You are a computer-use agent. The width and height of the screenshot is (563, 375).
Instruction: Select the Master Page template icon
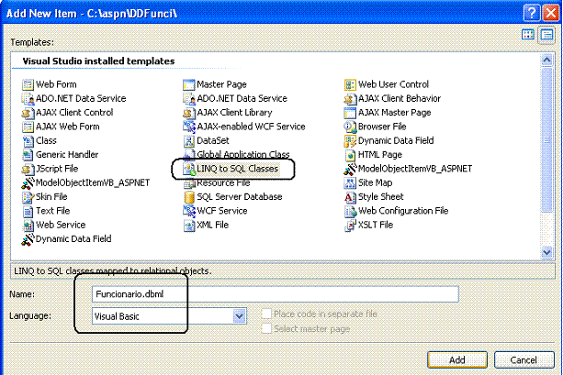tap(189, 84)
